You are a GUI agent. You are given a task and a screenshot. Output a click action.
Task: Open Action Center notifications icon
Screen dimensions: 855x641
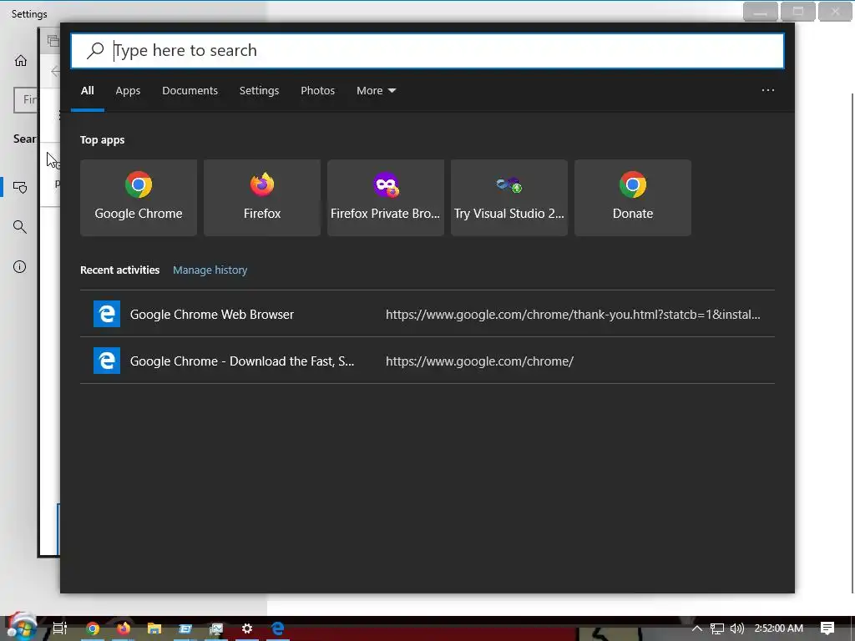click(827, 628)
